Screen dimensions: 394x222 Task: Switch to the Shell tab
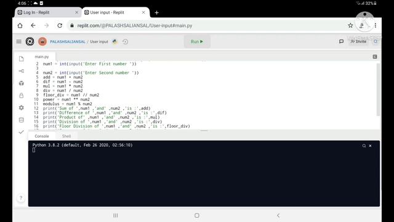pyautogui.click(x=66, y=136)
